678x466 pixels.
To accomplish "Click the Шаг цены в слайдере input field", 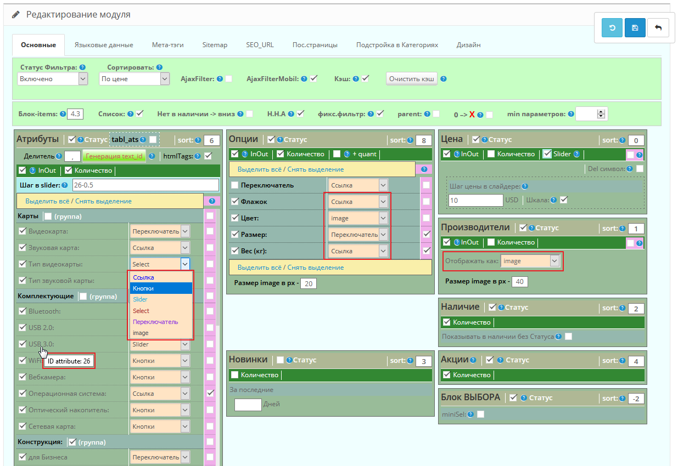I will [x=475, y=200].
